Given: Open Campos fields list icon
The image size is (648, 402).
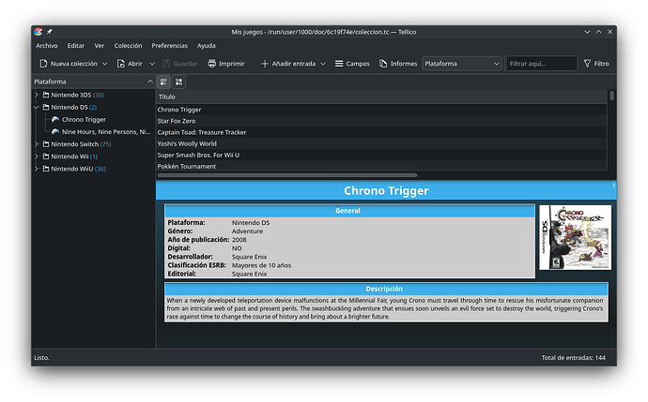Looking at the screenshot, I should pos(339,64).
